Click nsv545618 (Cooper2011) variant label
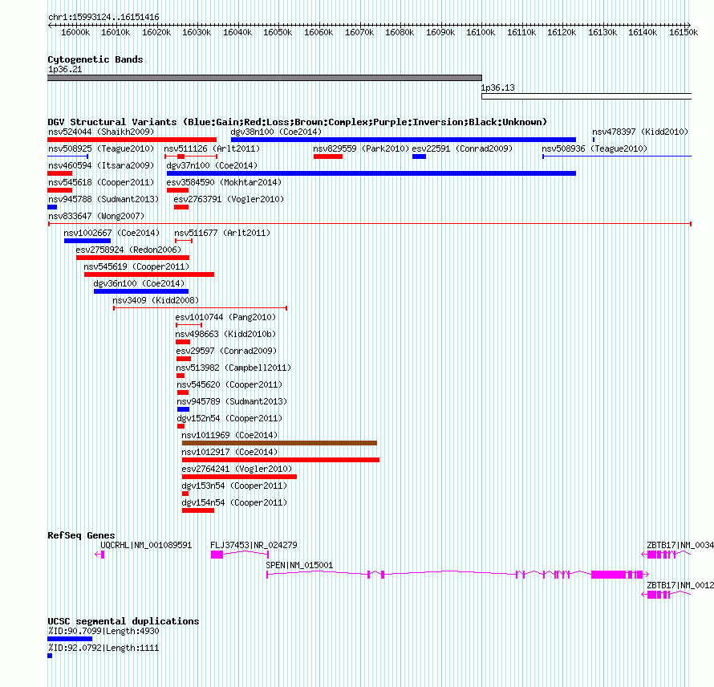Viewport: 714px width, 687px height. (x=101, y=183)
